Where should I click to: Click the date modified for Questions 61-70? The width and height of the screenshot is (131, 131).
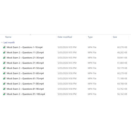coord(67,78)
